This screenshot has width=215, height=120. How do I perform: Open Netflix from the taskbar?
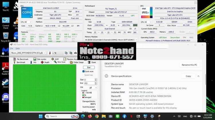click(x=131, y=116)
